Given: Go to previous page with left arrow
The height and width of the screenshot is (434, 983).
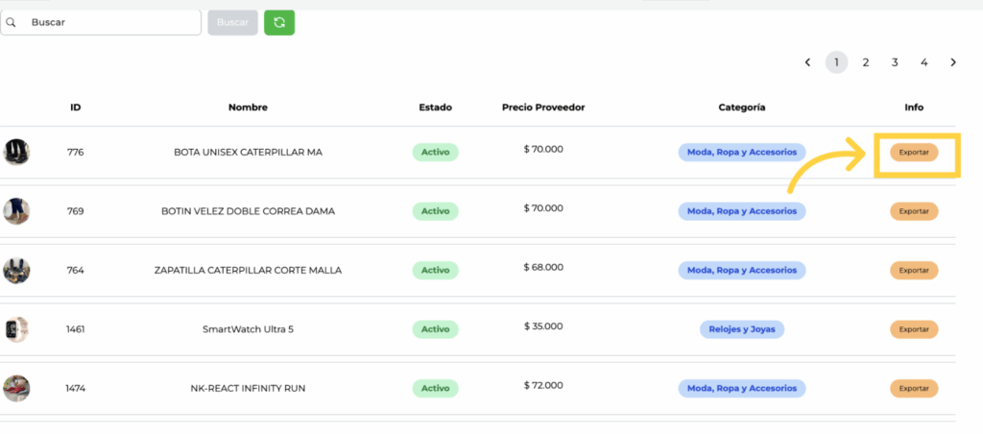Looking at the screenshot, I should (x=807, y=62).
